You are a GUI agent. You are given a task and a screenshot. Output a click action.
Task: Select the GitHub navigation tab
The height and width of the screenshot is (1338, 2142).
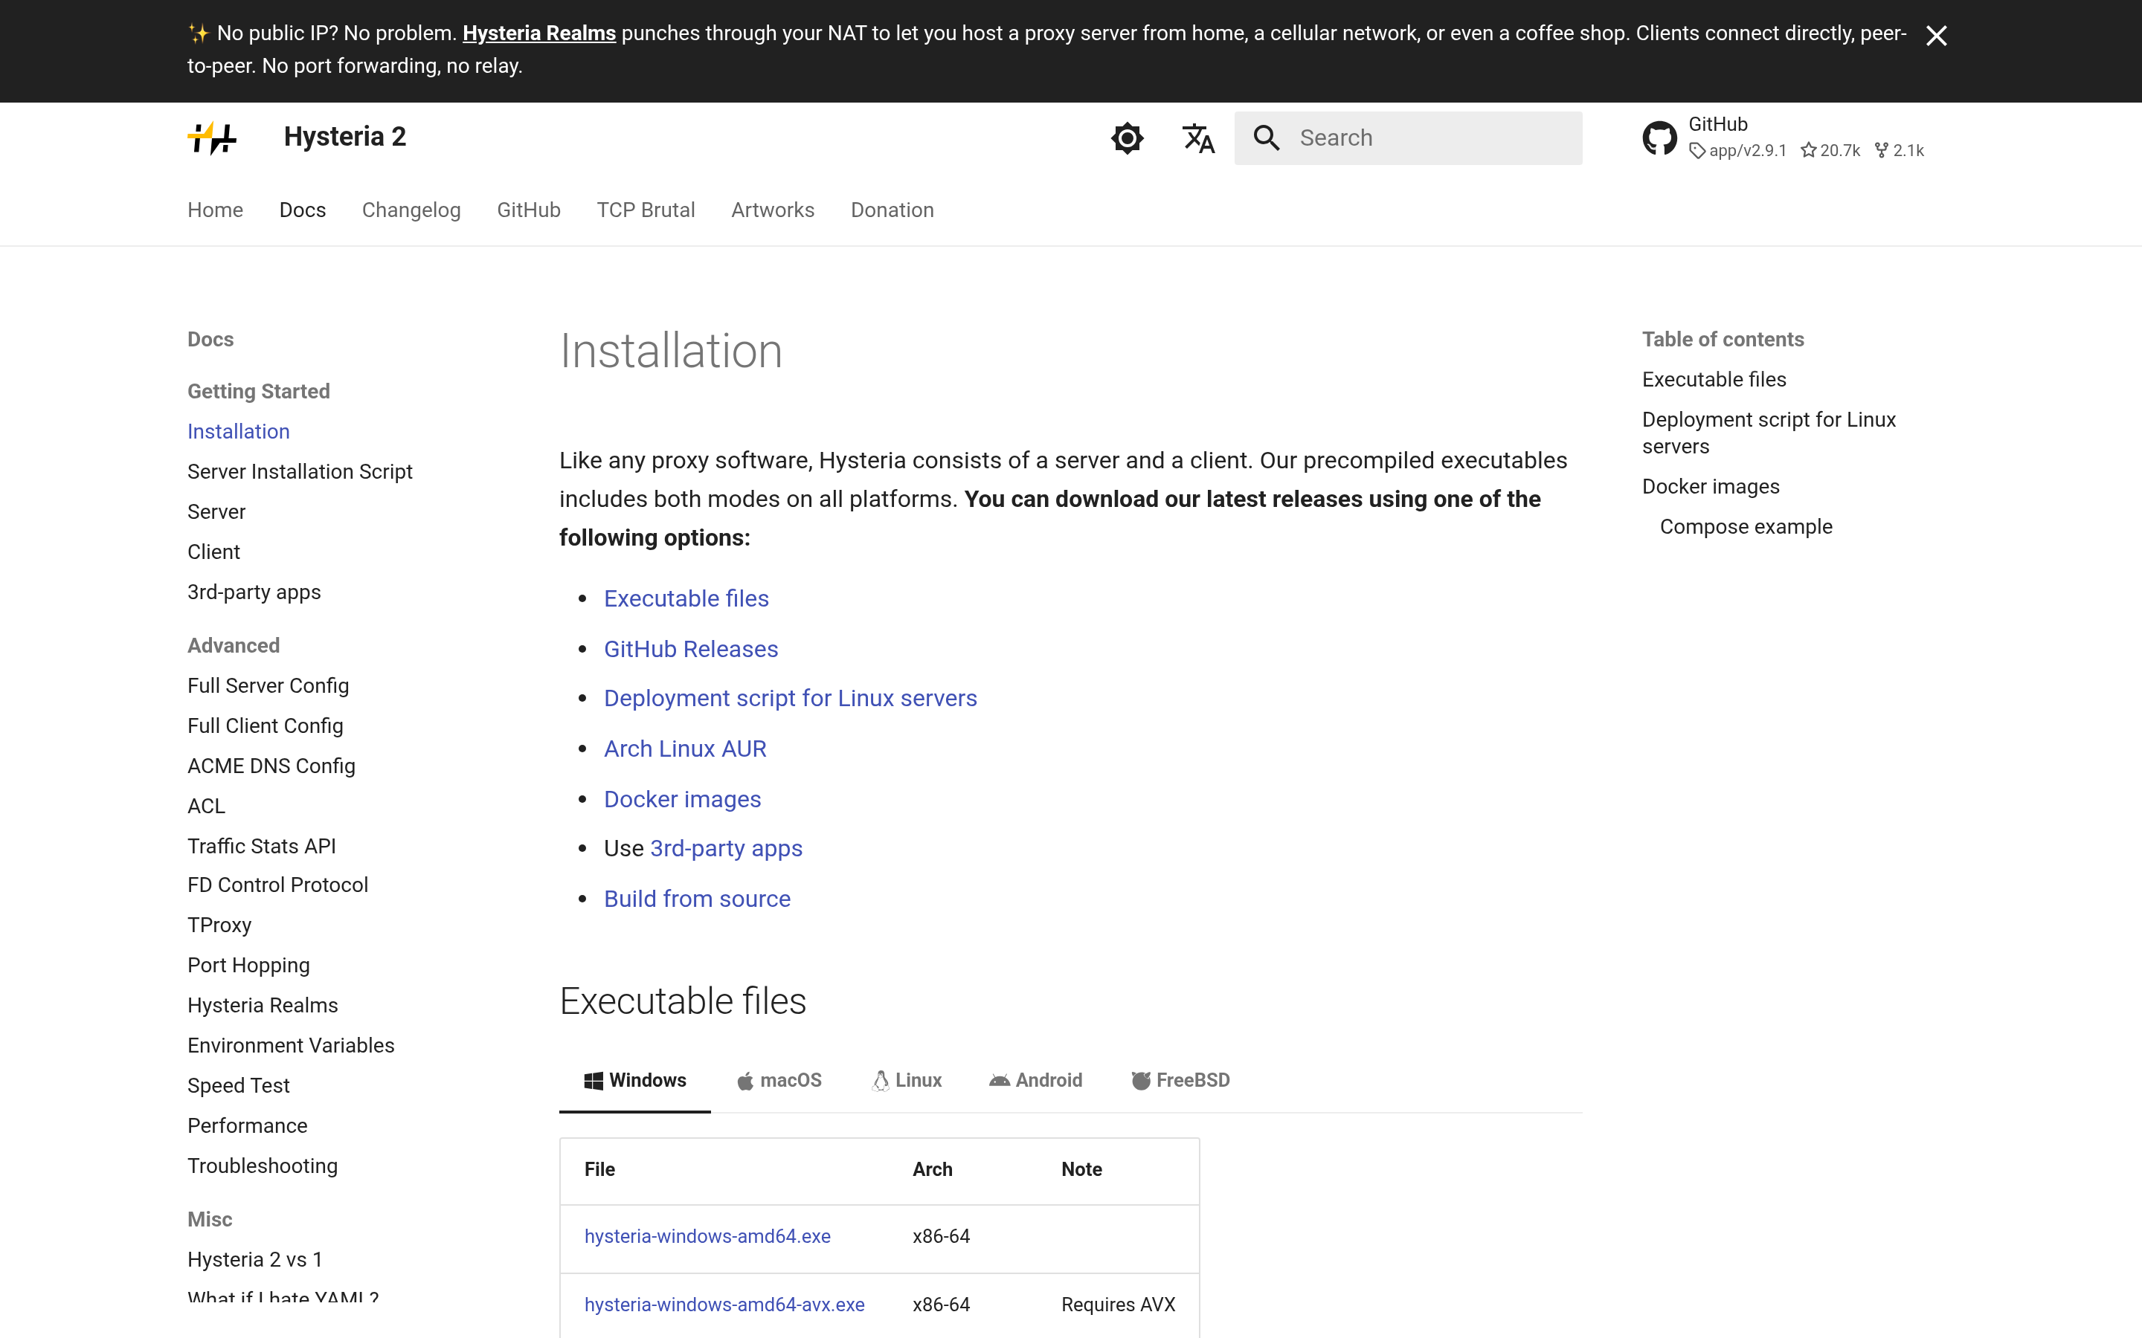tap(528, 210)
